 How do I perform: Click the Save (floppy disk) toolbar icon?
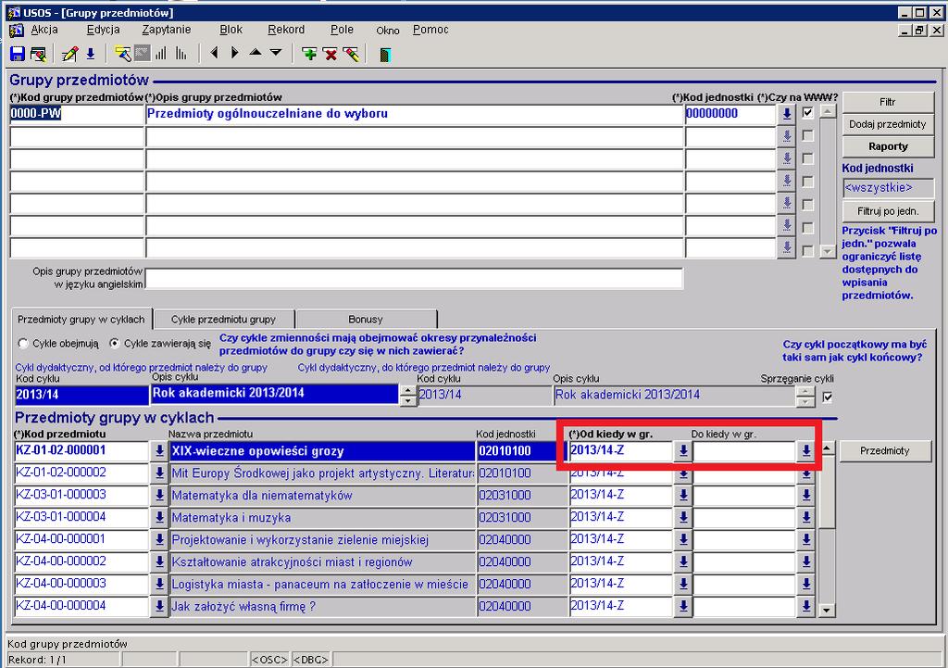(17, 54)
